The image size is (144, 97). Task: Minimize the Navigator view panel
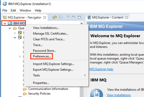click(x=73, y=17)
